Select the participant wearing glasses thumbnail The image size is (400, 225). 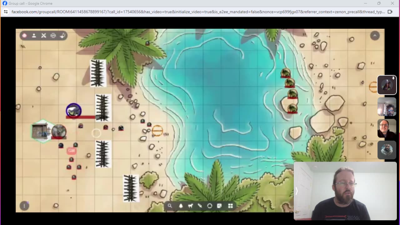[387, 128]
